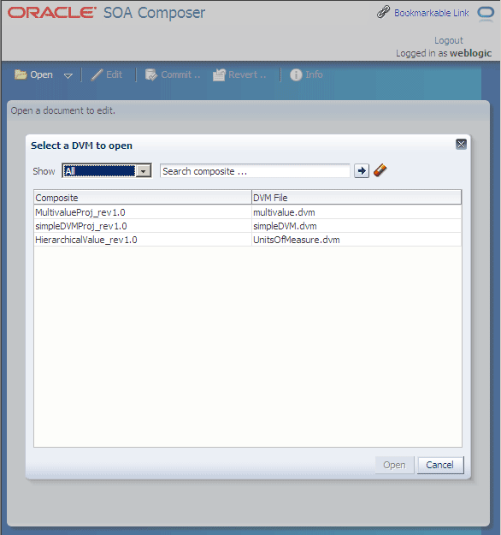The height and width of the screenshot is (535, 501).
Task: Select the simpleDVMProj_rev1.0 composite row
Action: 247,226
